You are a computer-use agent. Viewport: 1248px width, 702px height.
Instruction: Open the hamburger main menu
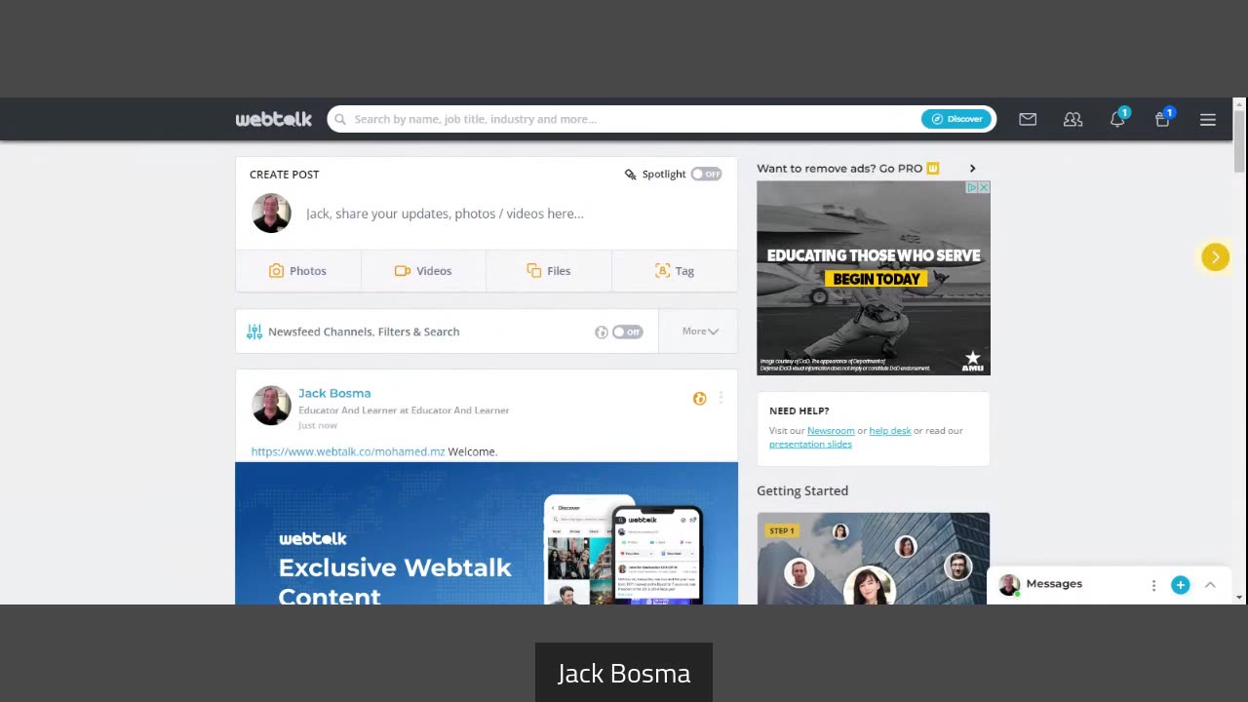(1208, 119)
